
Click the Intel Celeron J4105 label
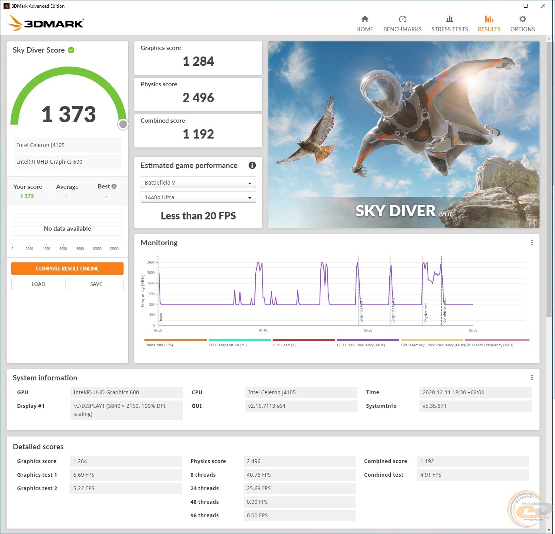pos(67,145)
